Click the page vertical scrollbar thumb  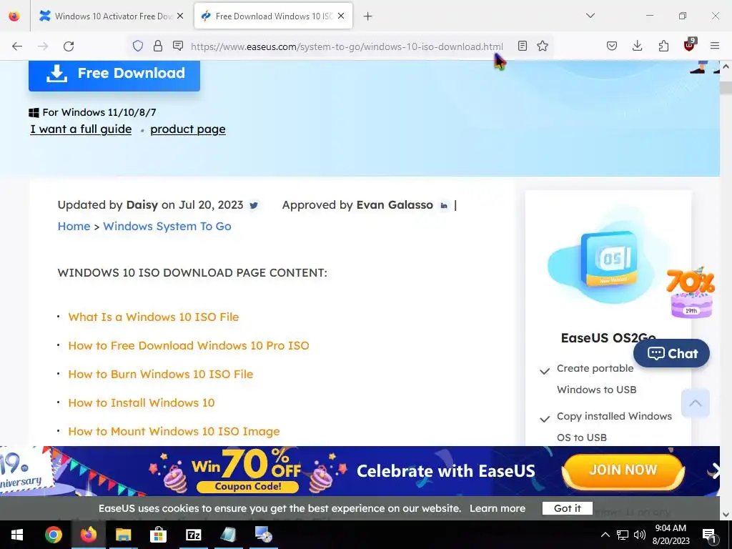click(726, 88)
